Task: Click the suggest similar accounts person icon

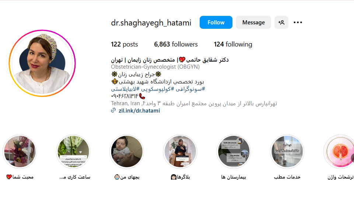Action: tap(281, 23)
